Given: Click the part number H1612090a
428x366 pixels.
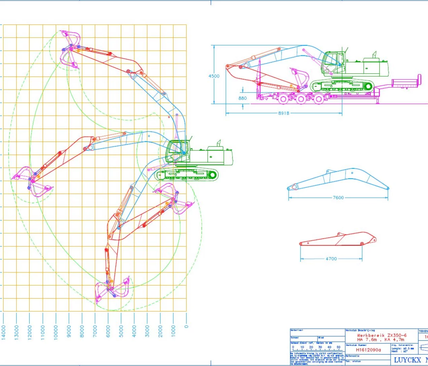Looking at the screenshot, I should [x=368, y=350].
